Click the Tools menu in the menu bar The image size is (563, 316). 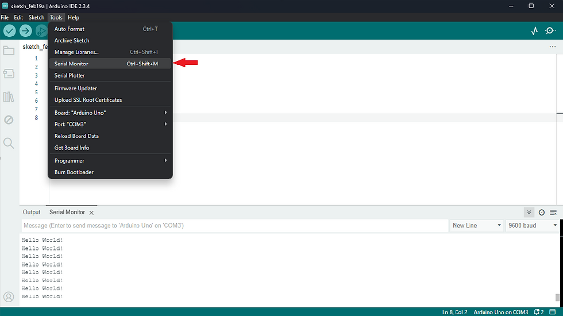pyautogui.click(x=56, y=17)
